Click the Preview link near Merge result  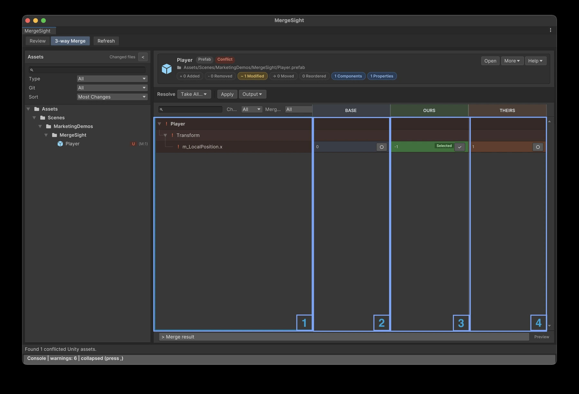(x=542, y=337)
